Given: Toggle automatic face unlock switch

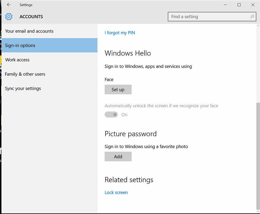Looking at the screenshot, I should click(x=111, y=115).
